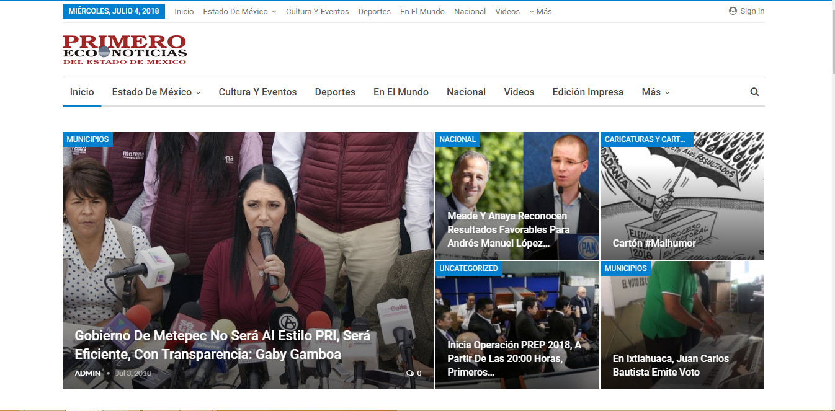Open the Más dropdown in top bar

coord(540,11)
